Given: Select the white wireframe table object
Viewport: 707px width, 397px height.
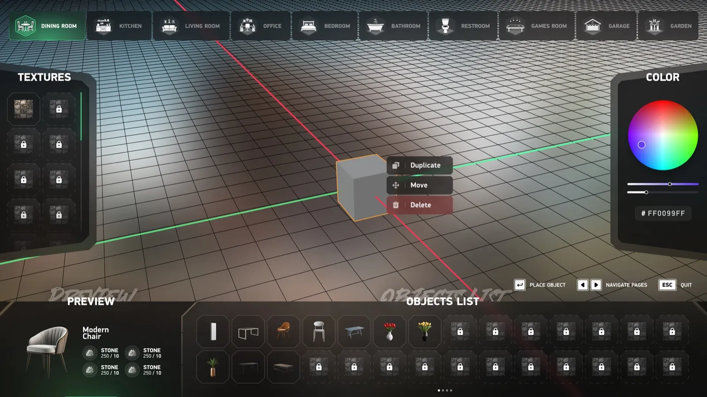Looking at the screenshot, I should point(248,331).
